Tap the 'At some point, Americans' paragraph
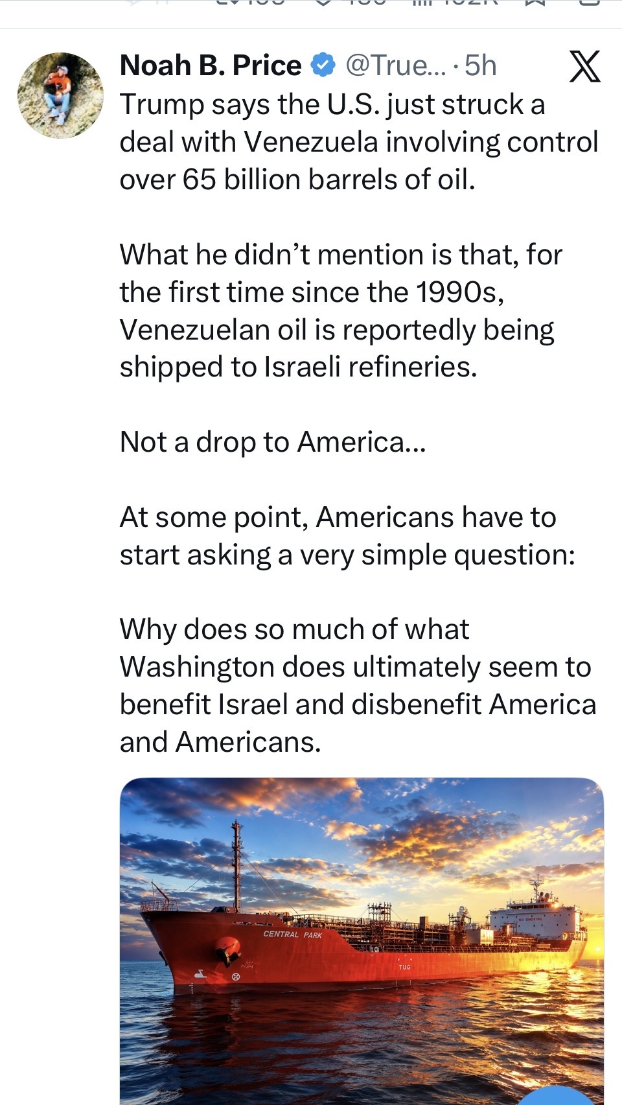This screenshot has height=1105, width=622. [x=347, y=536]
